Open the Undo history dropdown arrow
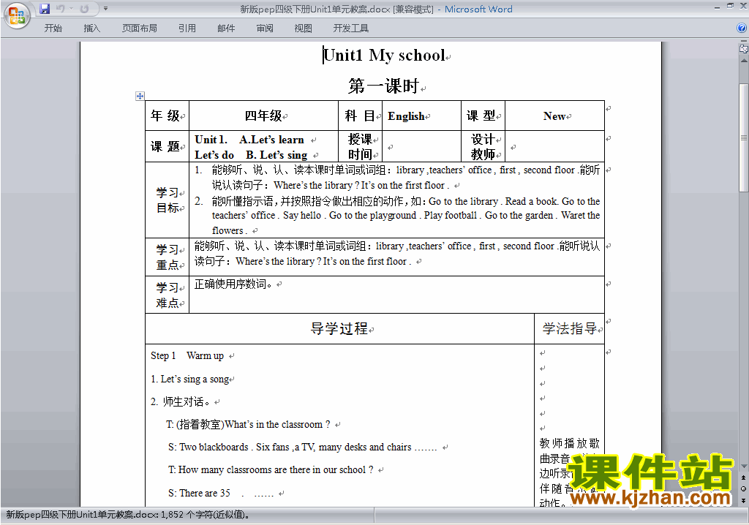Viewport: 749px width, 525px height. tap(71, 9)
